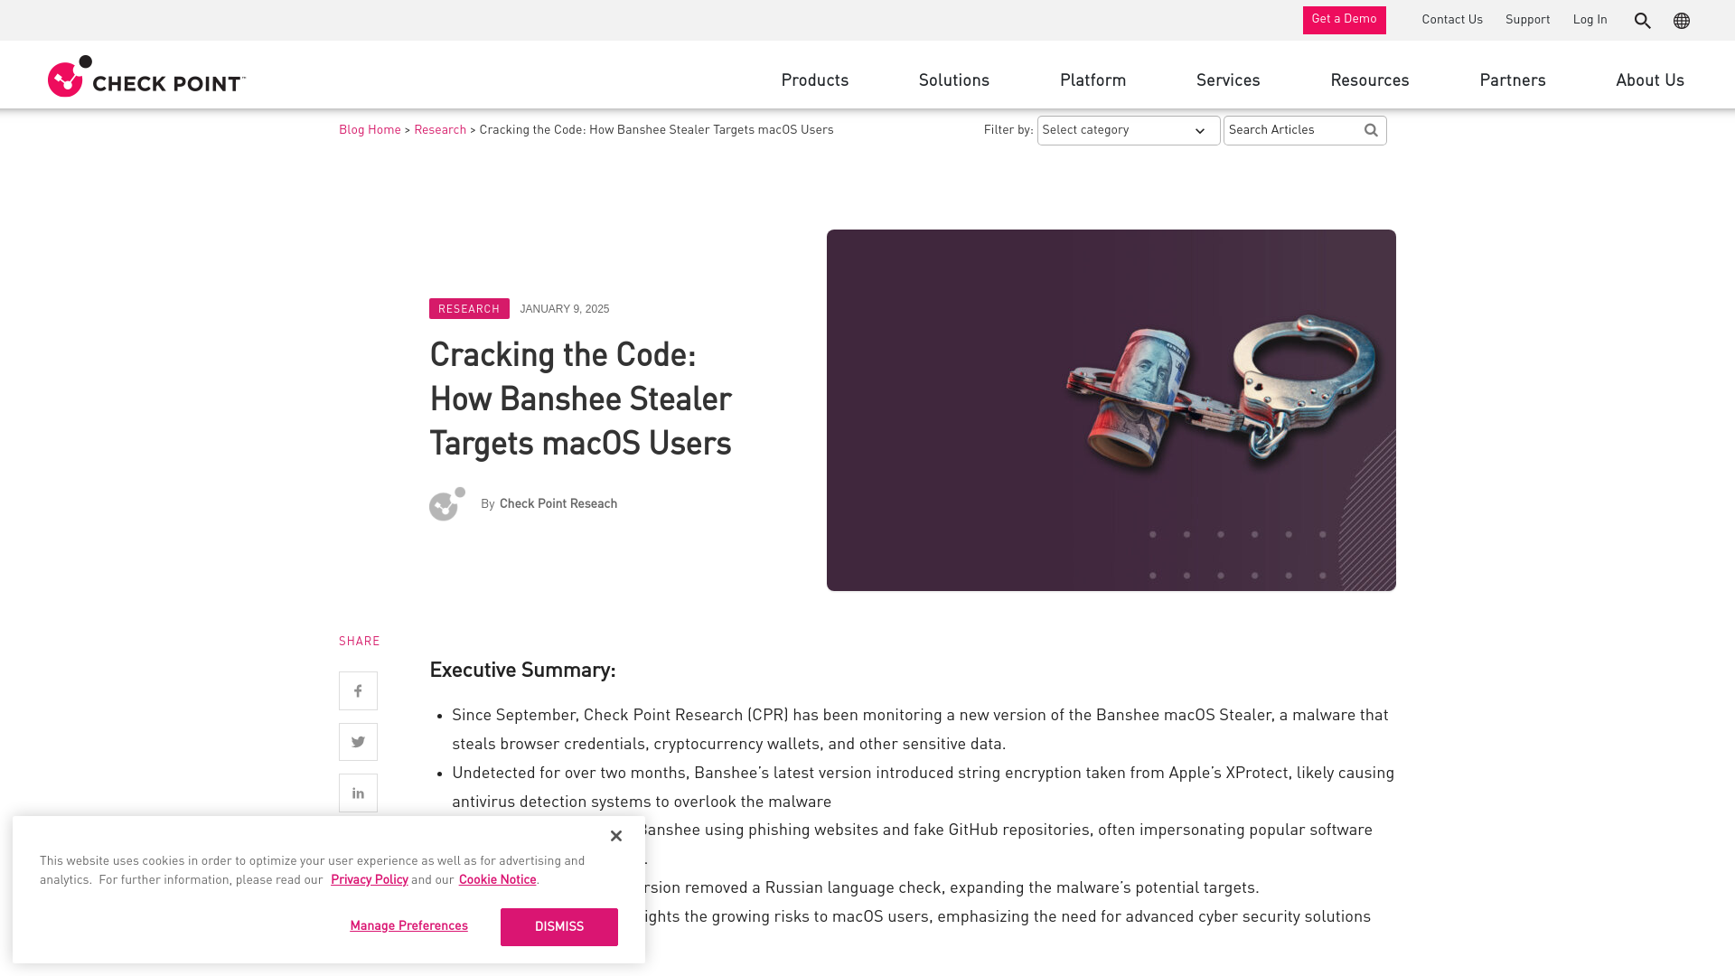Click the search icon in article filter
Image resolution: width=1735 pixels, height=976 pixels.
[x=1370, y=130]
